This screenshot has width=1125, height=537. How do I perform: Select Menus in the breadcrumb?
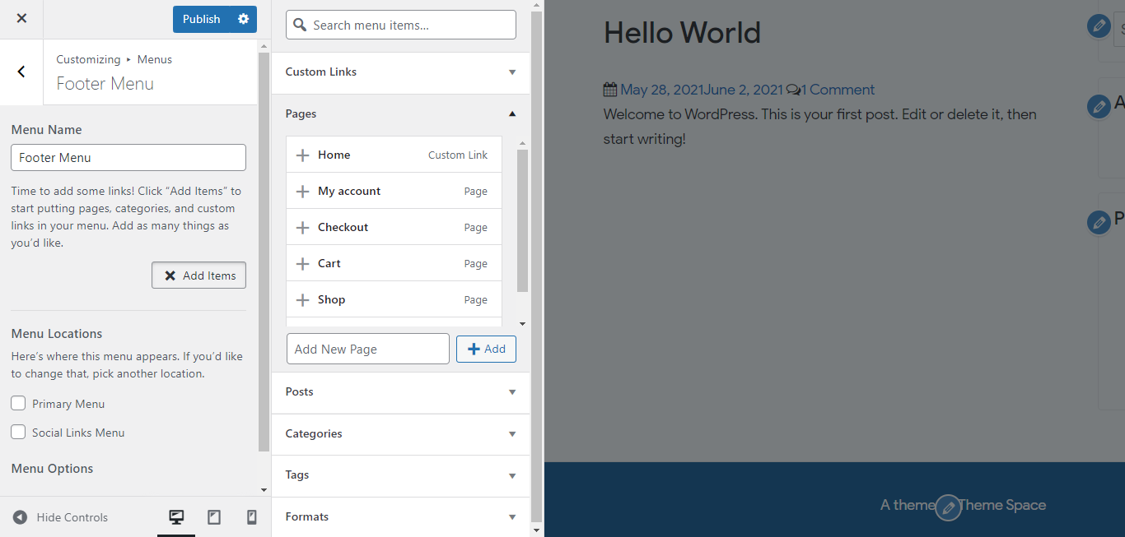pos(153,58)
